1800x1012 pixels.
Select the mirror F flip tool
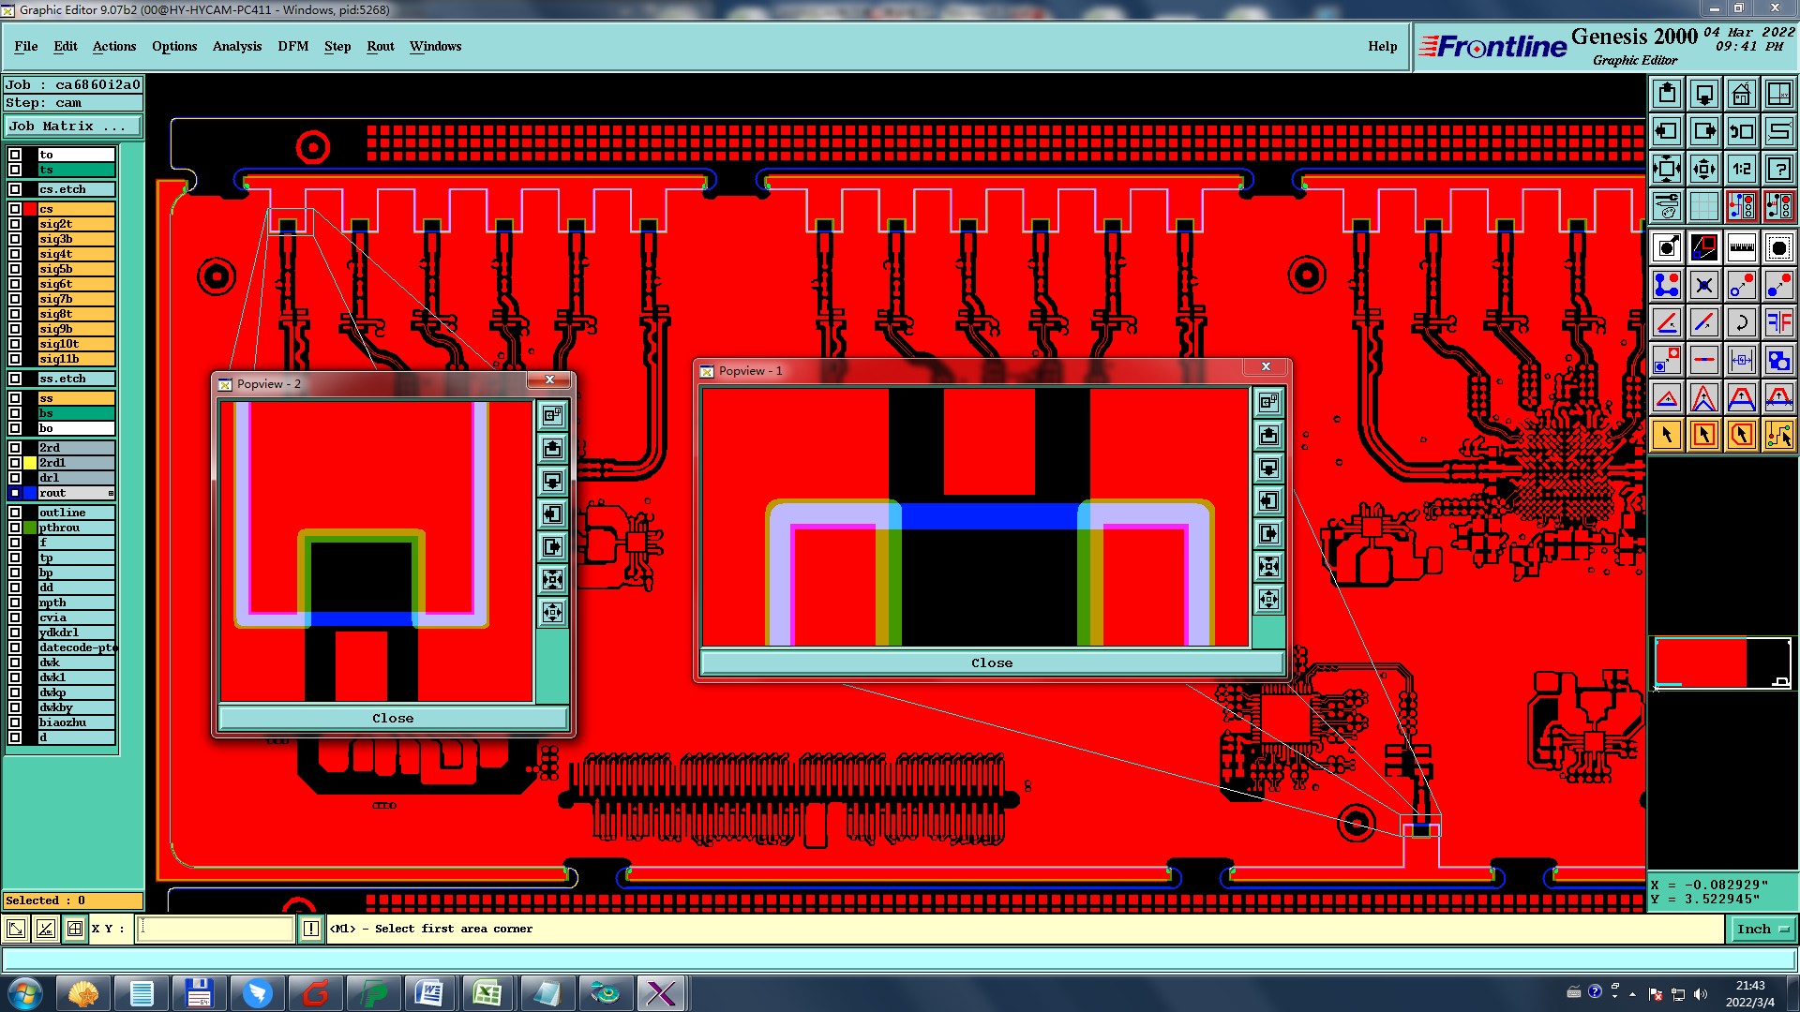(1778, 322)
